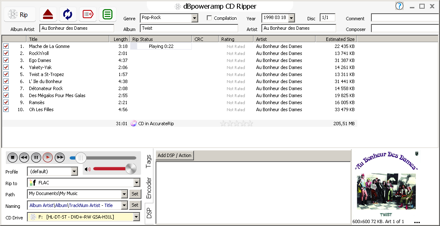
Task: Open the help question mark icon
Action: [399, 6]
